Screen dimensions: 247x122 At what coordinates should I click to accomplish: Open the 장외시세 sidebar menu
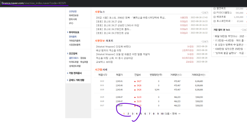pyautogui.click(x=73, y=19)
